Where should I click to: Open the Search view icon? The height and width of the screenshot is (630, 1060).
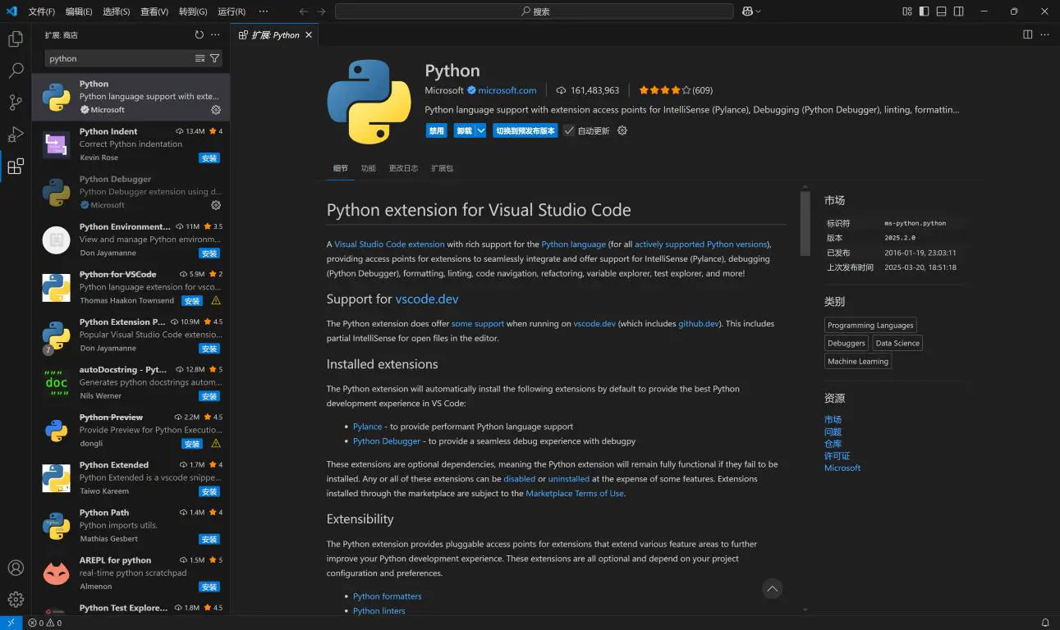pyautogui.click(x=16, y=71)
